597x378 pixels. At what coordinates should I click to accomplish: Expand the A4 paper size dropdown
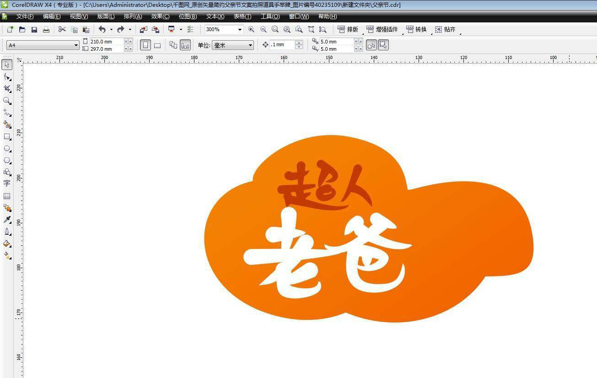tap(76, 45)
